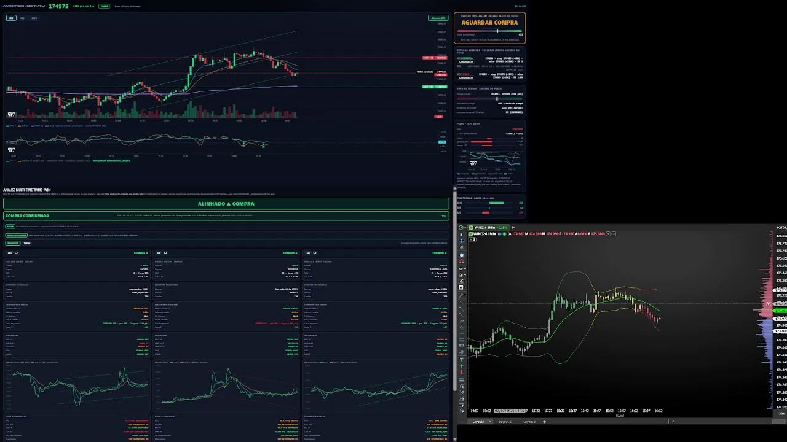Image resolution: width=787 pixels, height=442 pixels.
Task: Open the clock icon beside the WINQ26 tab
Action: point(461,227)
